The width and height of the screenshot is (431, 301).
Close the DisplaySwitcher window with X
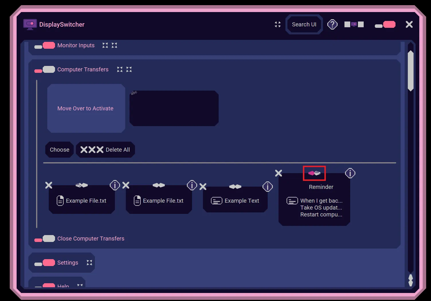409,24
